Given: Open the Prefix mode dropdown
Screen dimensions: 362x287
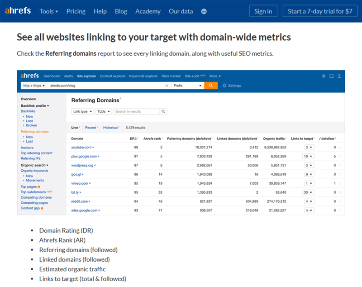Looking at the screenshot, I should (187, 86).
